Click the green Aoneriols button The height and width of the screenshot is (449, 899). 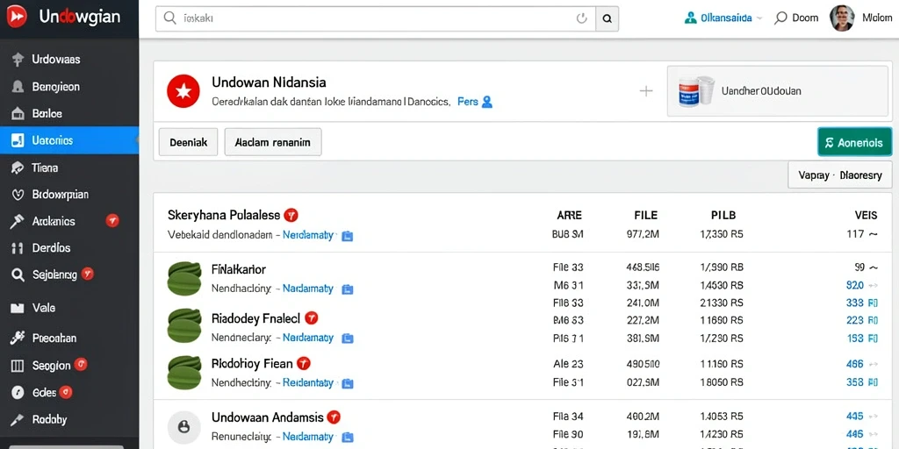854,142
